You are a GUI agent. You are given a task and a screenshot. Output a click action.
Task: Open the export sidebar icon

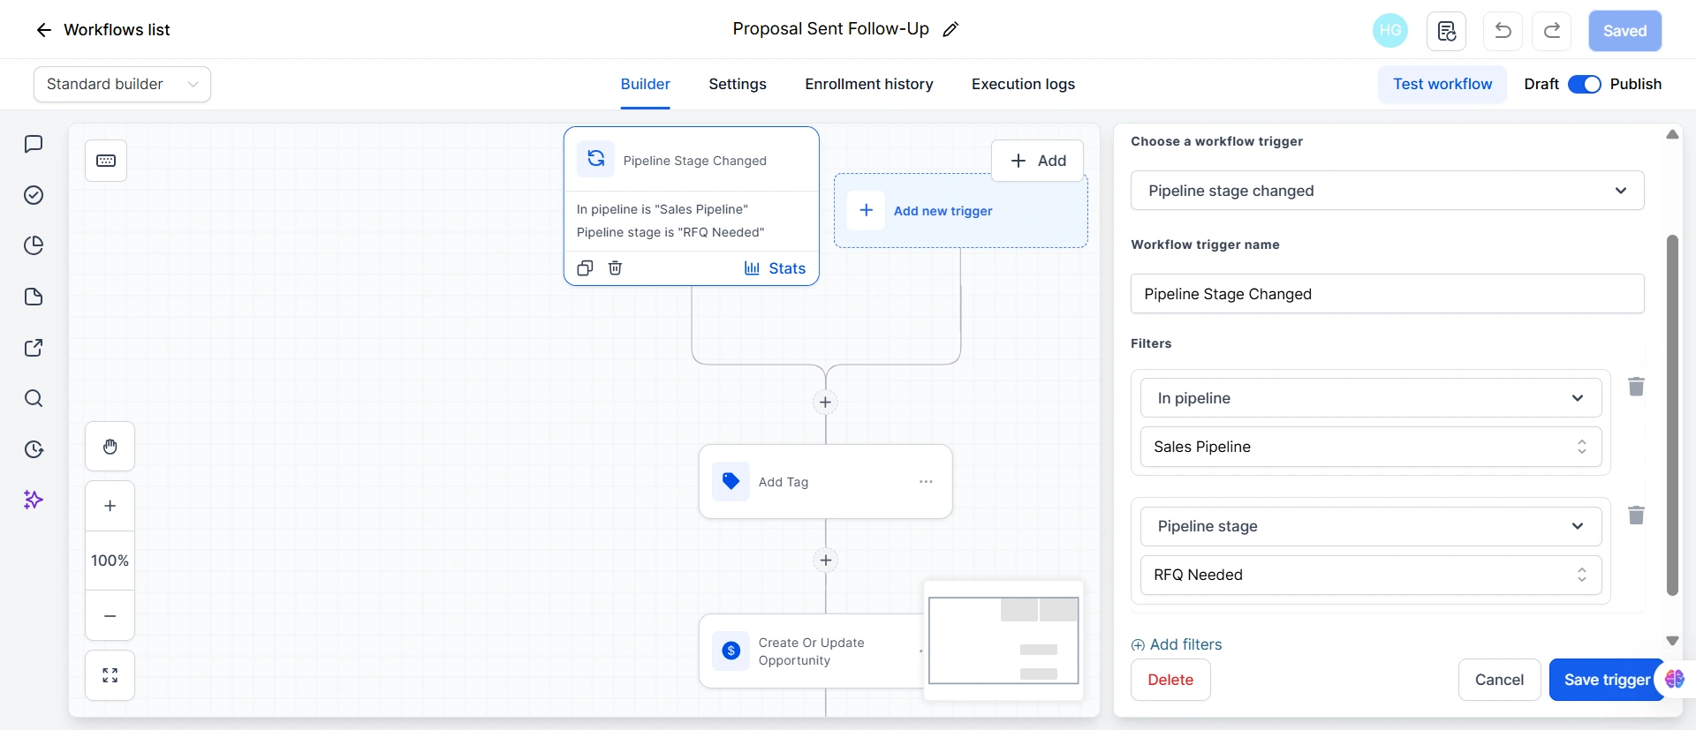coord(34,348)
